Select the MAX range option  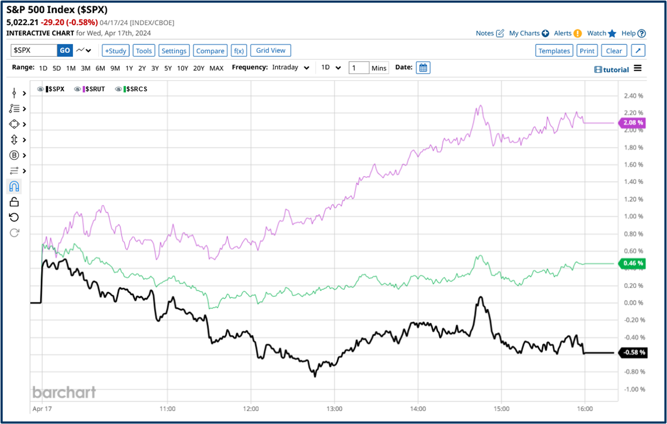tap(217, 69)
